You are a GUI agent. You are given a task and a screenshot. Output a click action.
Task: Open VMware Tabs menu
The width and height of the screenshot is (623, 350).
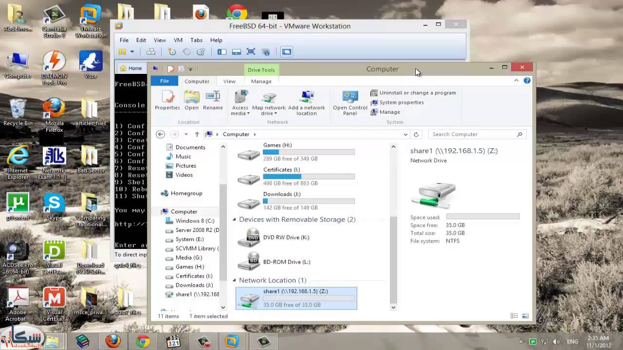196,40
